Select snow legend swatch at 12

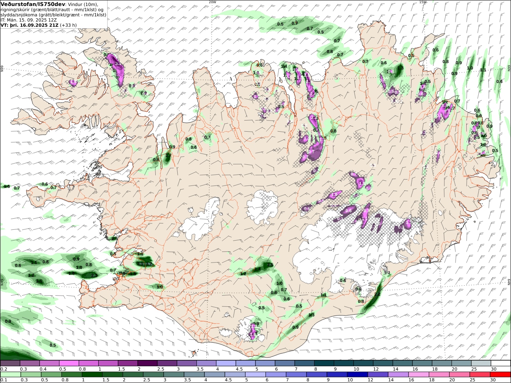(382, 363)
